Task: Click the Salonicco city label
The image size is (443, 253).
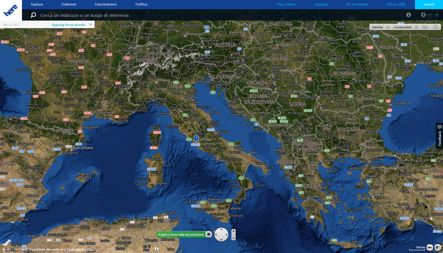Action: tap(331, 160)
